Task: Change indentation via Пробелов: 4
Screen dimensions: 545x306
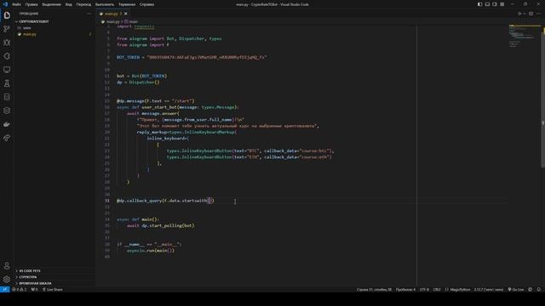Action: pyautogui.click(x=405, y=289)
